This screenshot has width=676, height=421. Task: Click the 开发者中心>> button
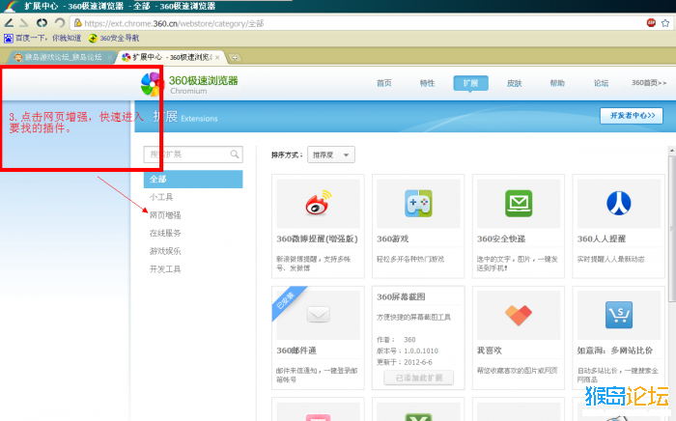[632, 116]
